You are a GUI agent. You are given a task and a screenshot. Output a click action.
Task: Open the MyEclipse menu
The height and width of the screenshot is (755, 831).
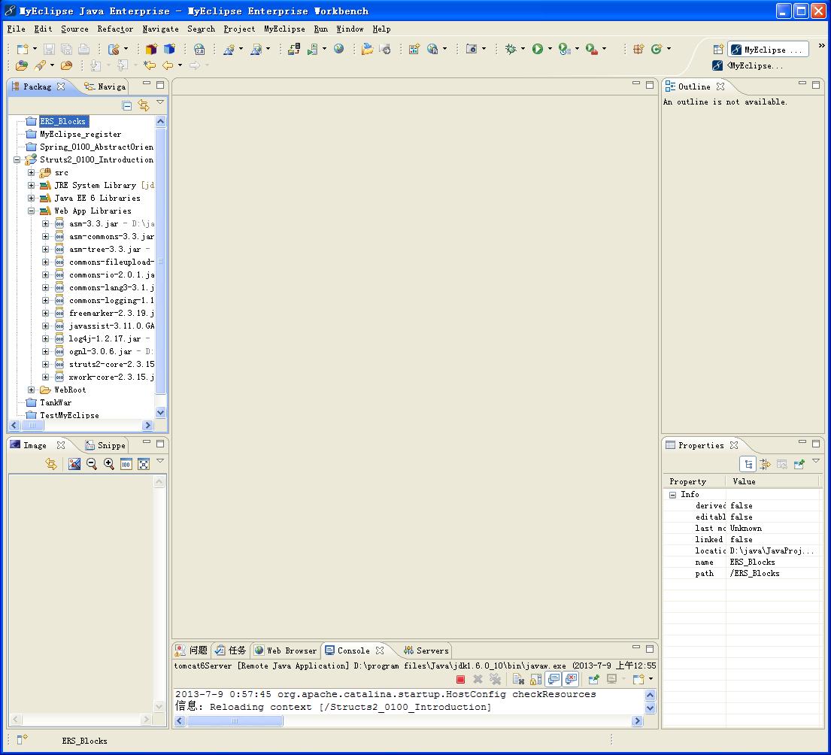[x=284, y=29]
